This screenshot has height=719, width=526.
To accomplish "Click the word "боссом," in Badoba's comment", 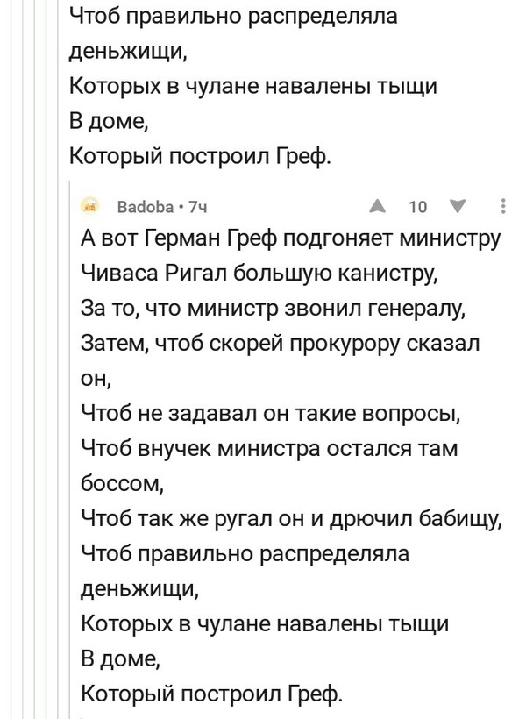I will (x=121, y=481).
